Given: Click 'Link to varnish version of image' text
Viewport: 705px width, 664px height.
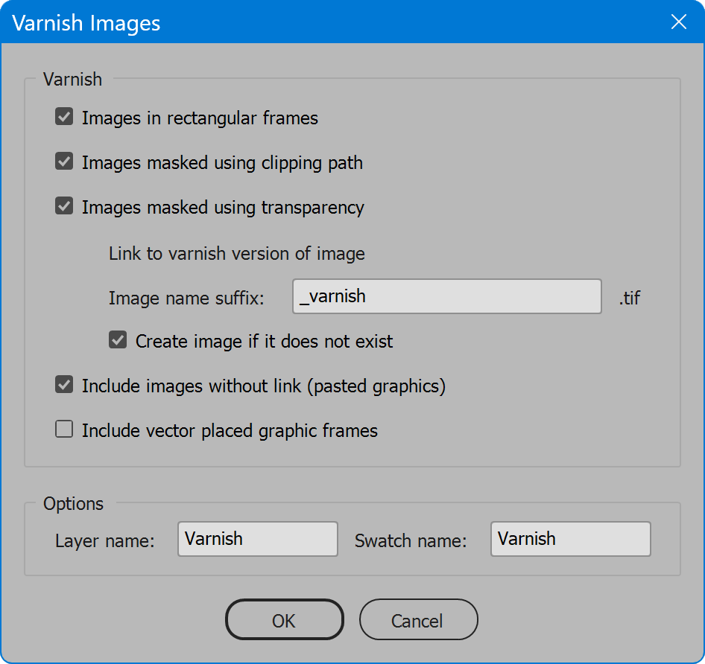Looking at the screenshot, I should 236,254.
